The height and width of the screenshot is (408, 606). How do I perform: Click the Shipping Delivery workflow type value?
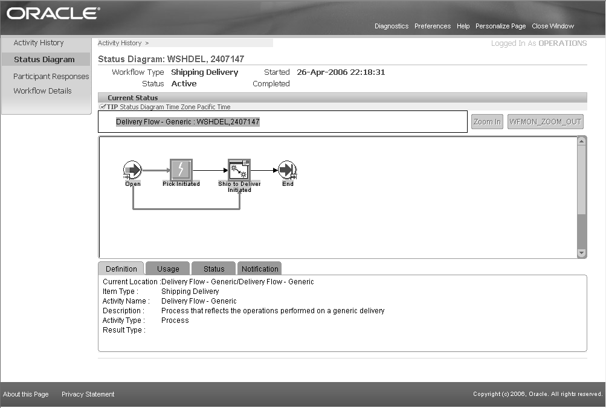[x=204, y=72]
